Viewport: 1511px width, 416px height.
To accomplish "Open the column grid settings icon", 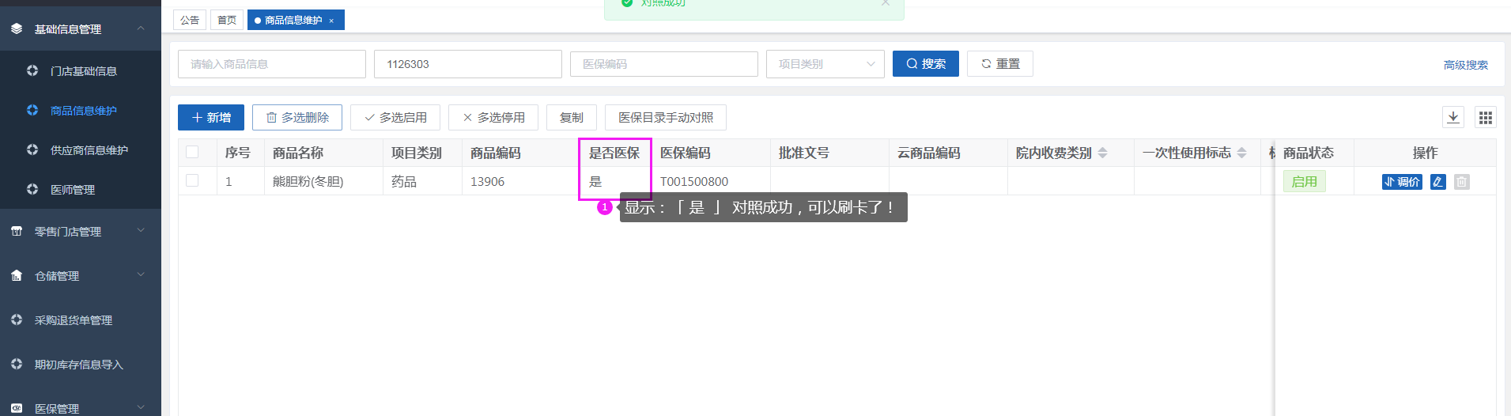I will click(1485, 117).
